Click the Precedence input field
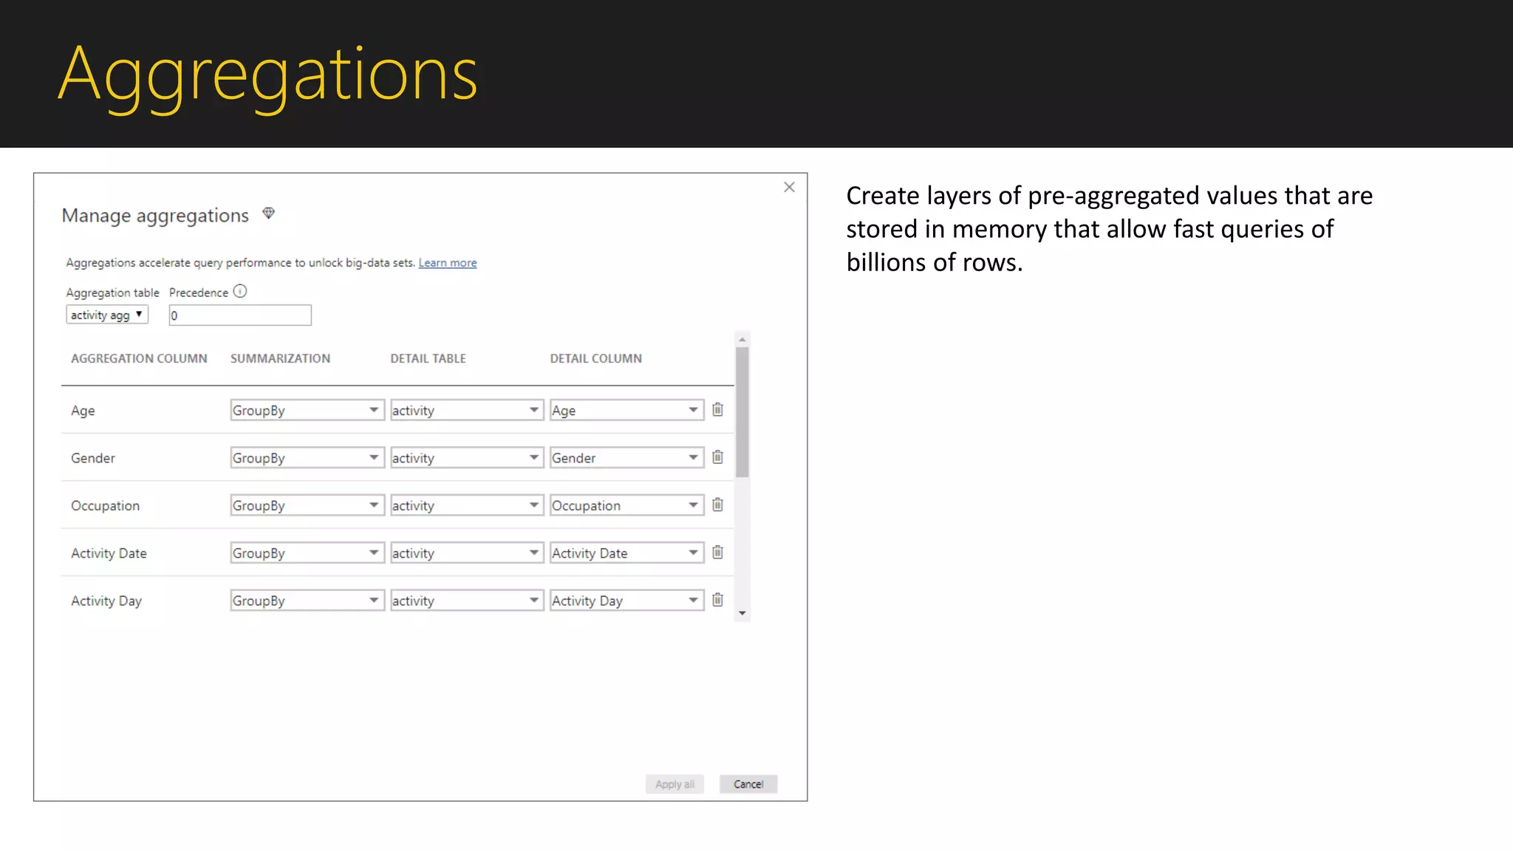This screenshot has height=851, width=1513. [x=240, y=315]
